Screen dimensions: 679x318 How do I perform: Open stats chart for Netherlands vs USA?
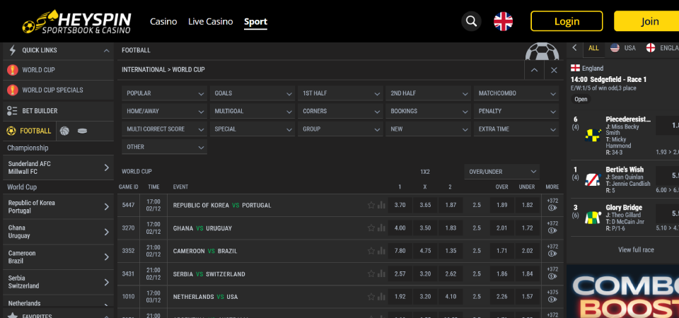point(381,297)
